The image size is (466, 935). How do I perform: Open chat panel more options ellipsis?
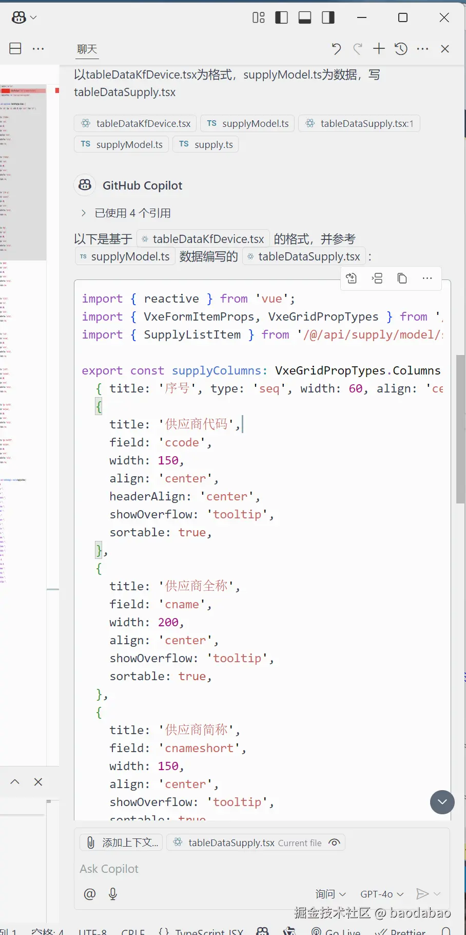pos(423,49)
